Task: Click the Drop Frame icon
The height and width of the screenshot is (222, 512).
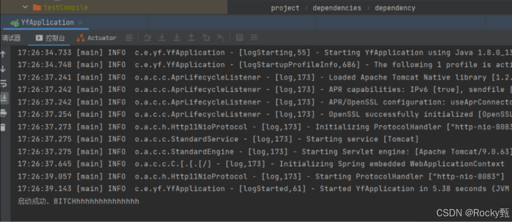Action: pos(206,38)
